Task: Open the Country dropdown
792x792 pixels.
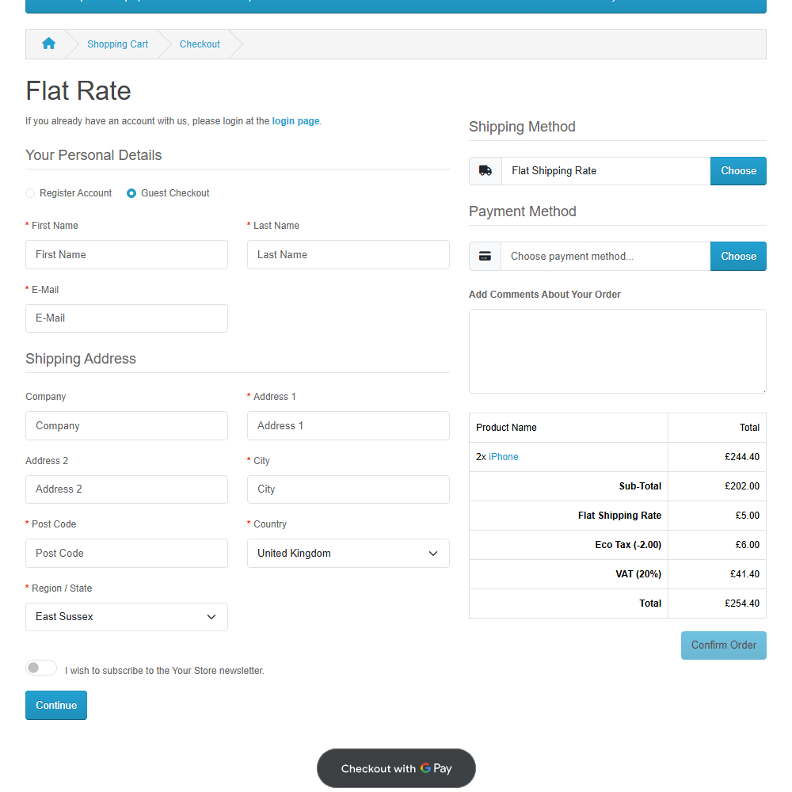Action: tap(348, 554)
